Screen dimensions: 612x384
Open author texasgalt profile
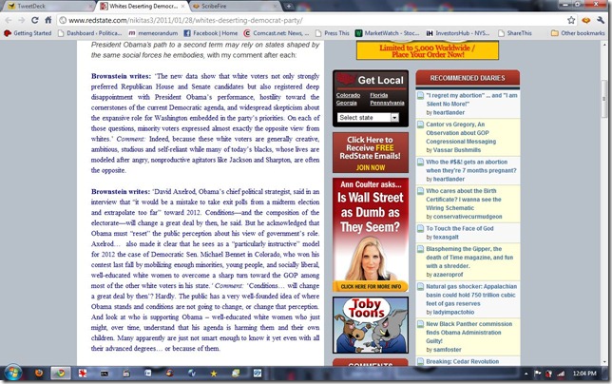(x=446, y=237)
